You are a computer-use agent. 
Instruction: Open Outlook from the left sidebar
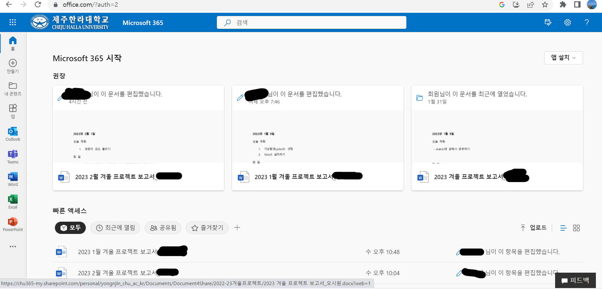(x=13, y=134)
